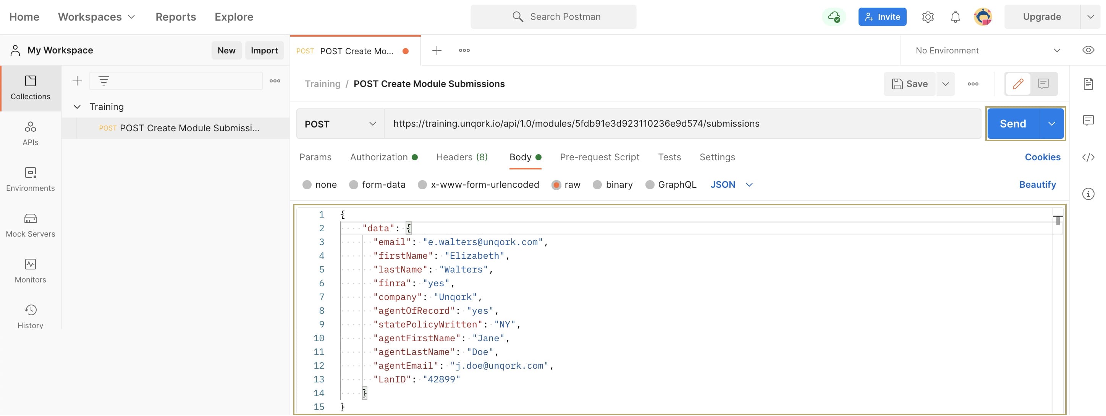This screenshot has width=1106, height=416.
Task: Open the JSON format dropdown
Action: click(732, 184)
